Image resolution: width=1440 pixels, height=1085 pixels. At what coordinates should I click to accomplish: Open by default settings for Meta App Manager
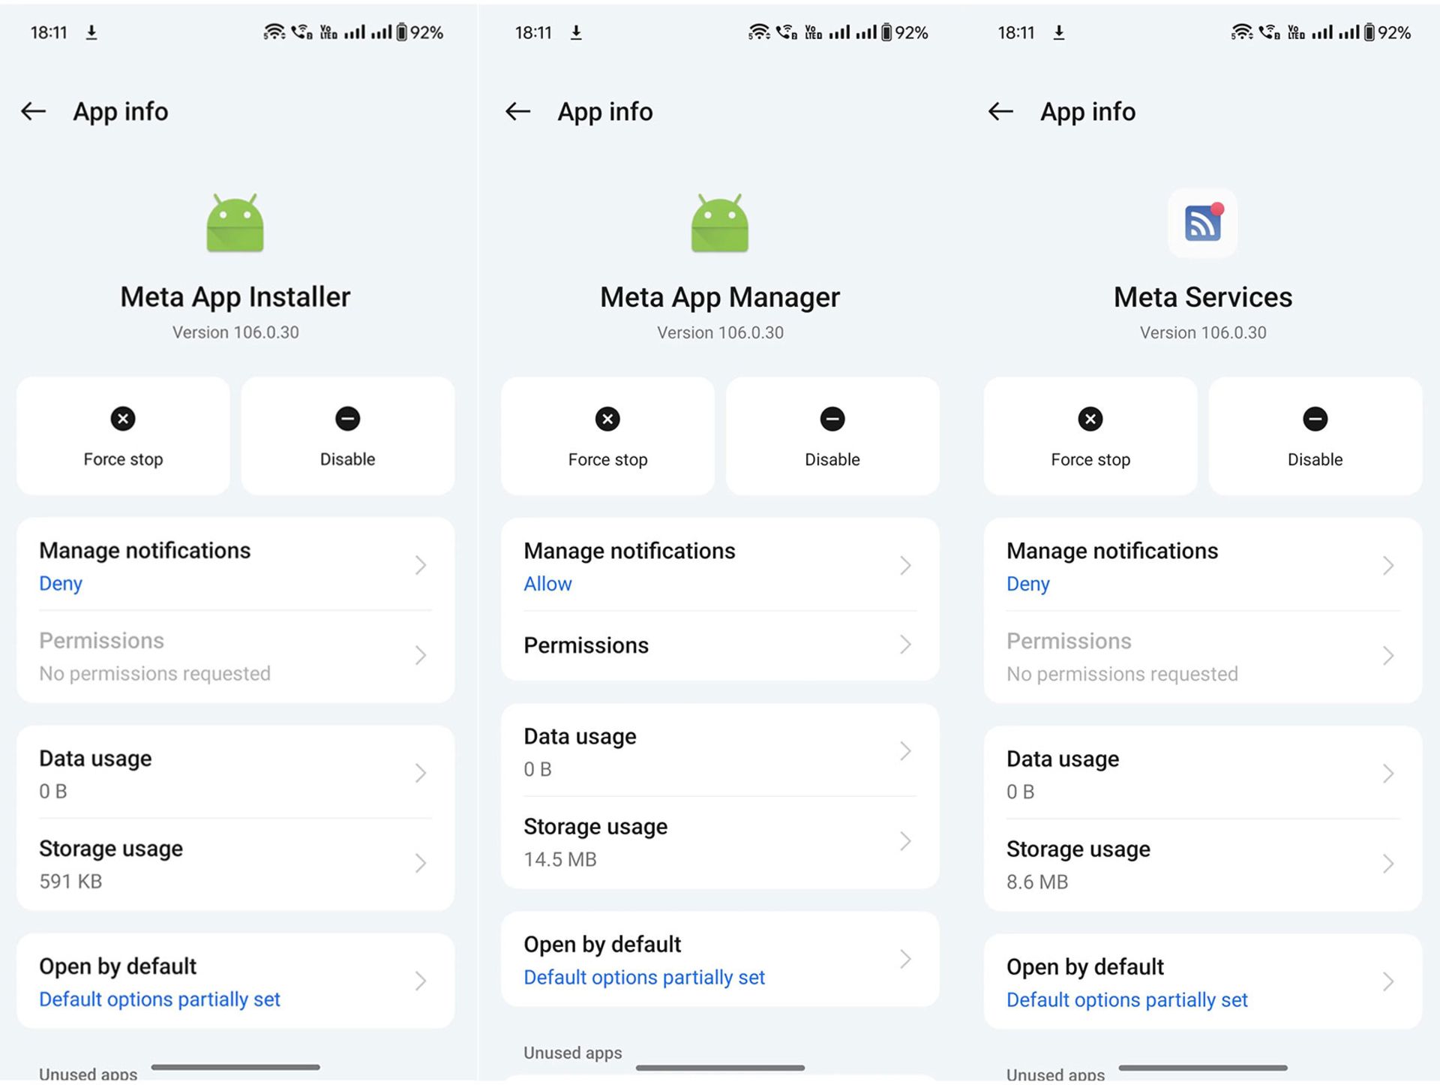coord(720,959)
